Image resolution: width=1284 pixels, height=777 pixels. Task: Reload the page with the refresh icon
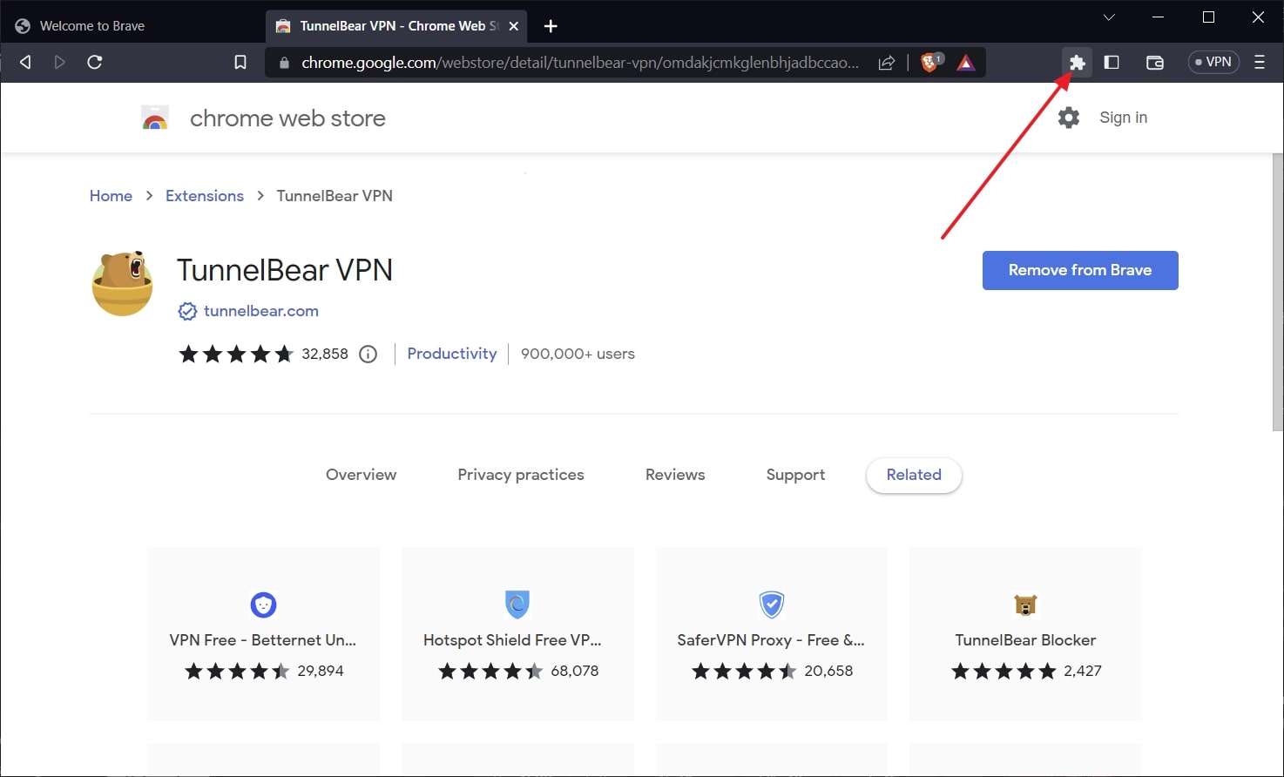point(95,62)
